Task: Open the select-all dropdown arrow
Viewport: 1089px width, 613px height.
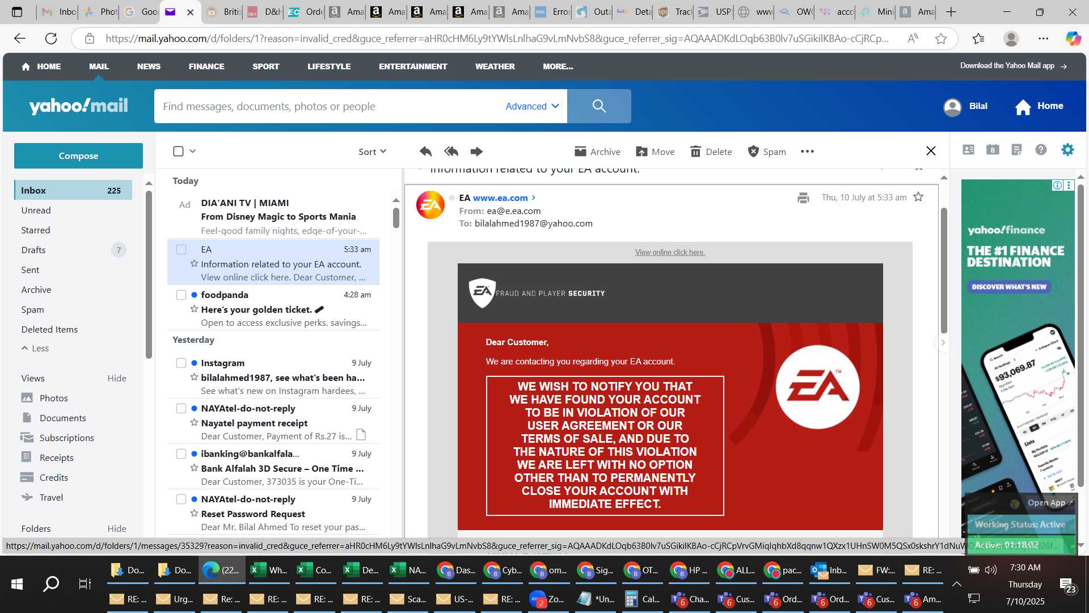Action: pyautogui.click(x=193, y=151)
